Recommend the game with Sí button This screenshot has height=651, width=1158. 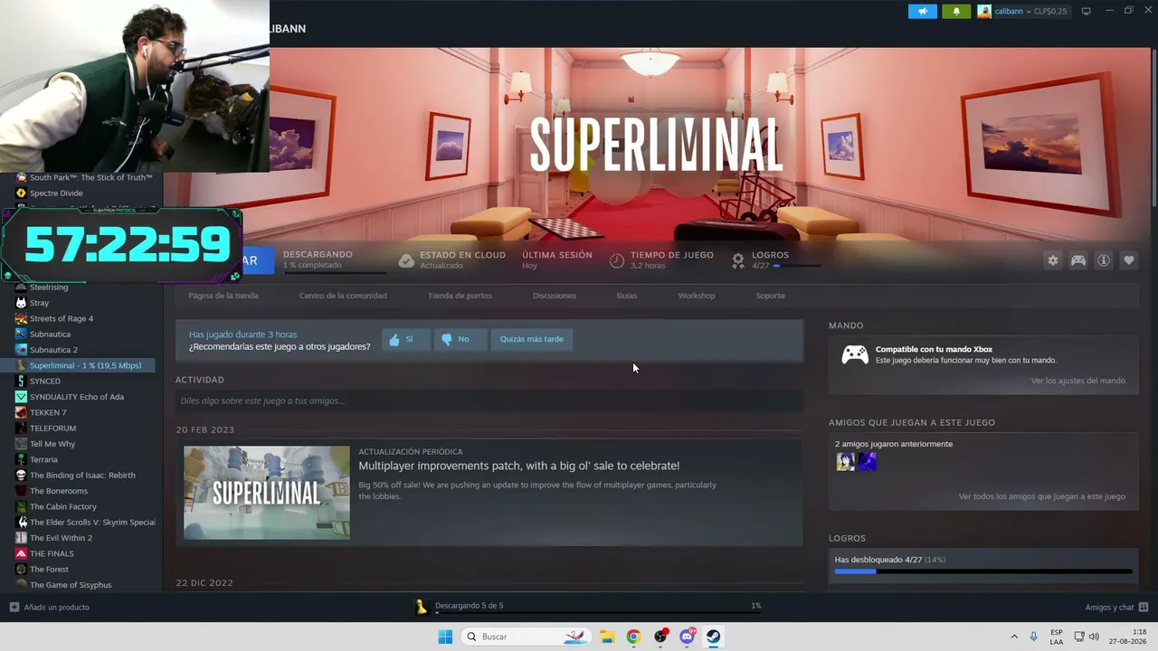(403, 339)
